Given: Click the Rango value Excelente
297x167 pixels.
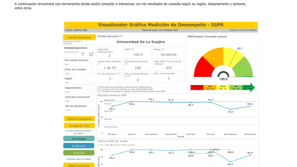Looking at the screenshot, I should coord(169,55).
